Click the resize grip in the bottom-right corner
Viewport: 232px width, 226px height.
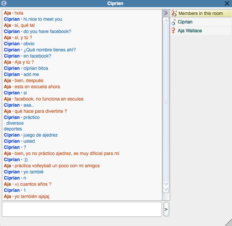pyautogui.click(x=229, y=223)
